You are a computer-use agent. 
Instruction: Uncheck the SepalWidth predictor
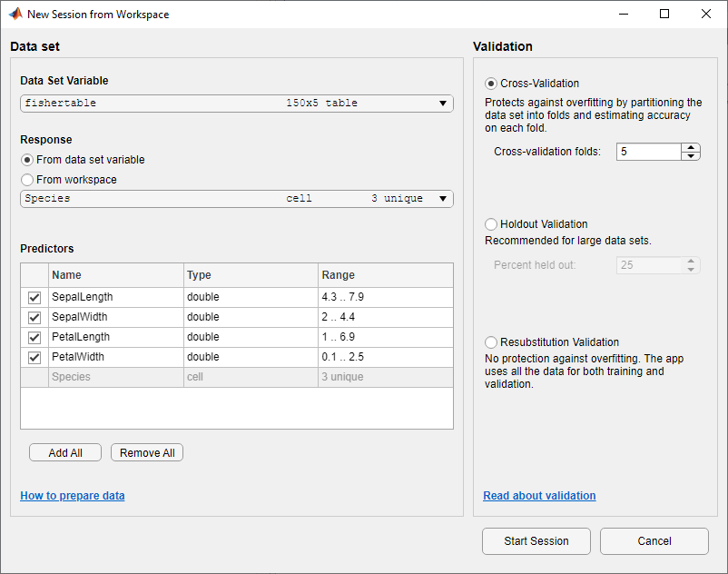point(34,317)
